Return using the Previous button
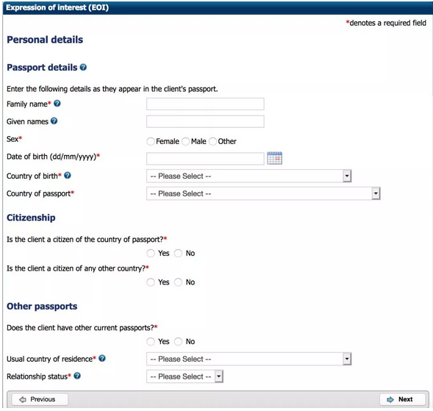The height and width of the screenshot is (411, 433). (40, 399)
